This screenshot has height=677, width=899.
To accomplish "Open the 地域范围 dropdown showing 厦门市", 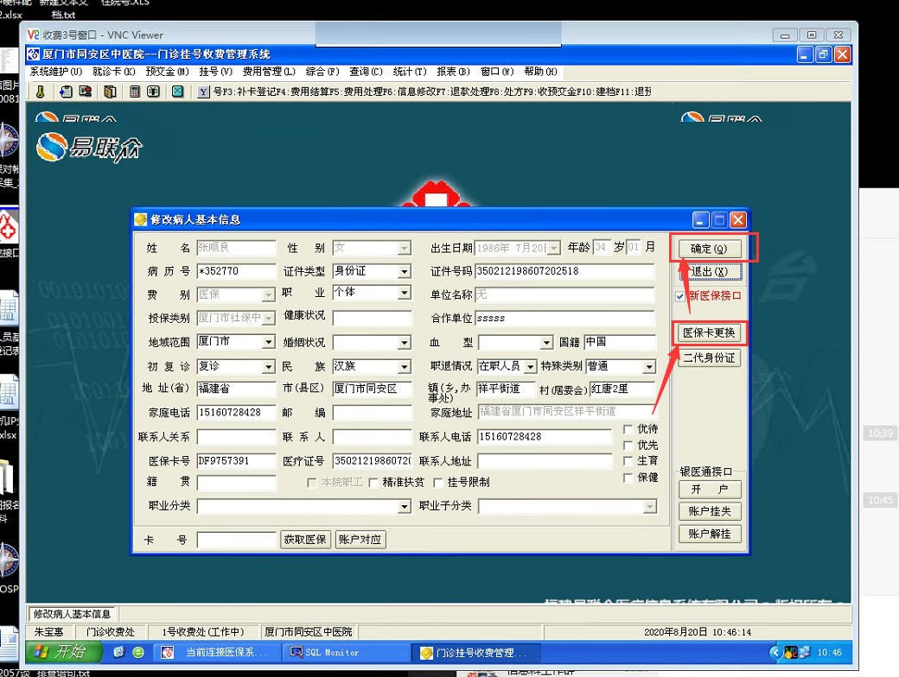I will coord(269,342).
